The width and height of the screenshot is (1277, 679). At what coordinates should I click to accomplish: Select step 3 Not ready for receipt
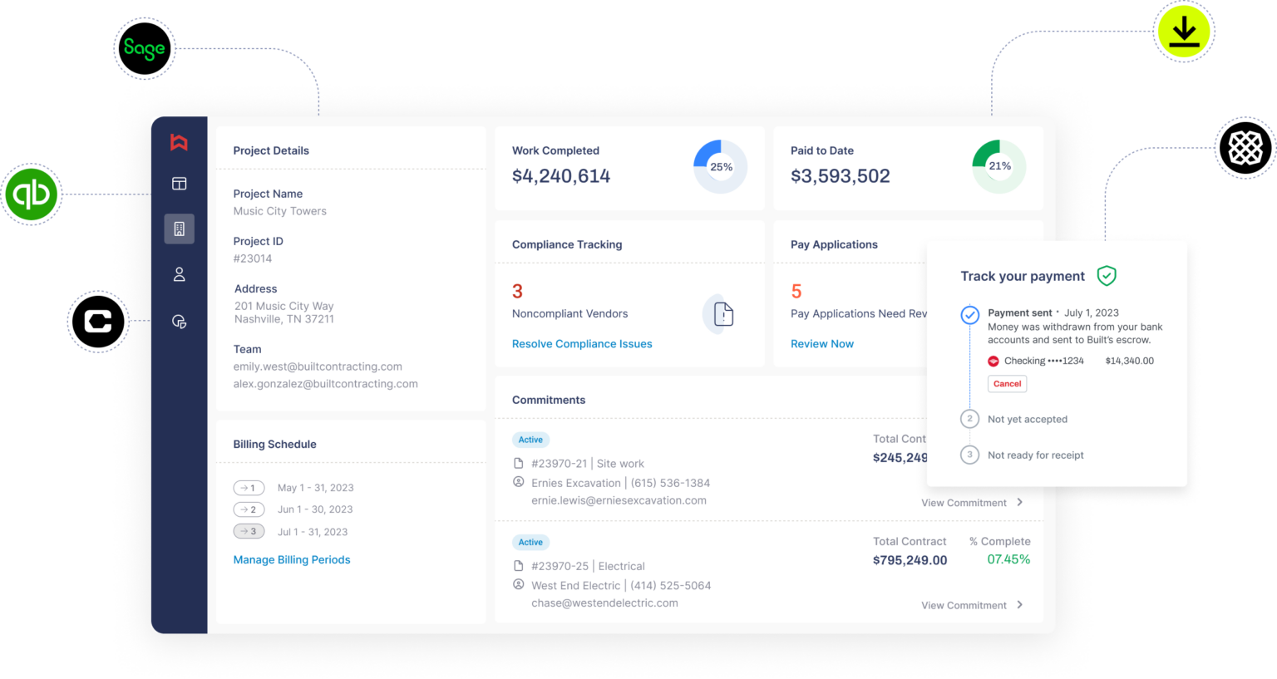coord(969,455)
